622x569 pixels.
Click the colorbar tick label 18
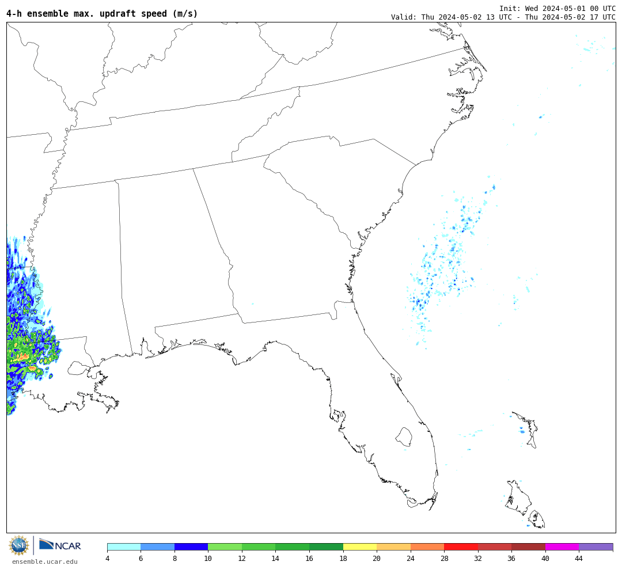point(343,559)
